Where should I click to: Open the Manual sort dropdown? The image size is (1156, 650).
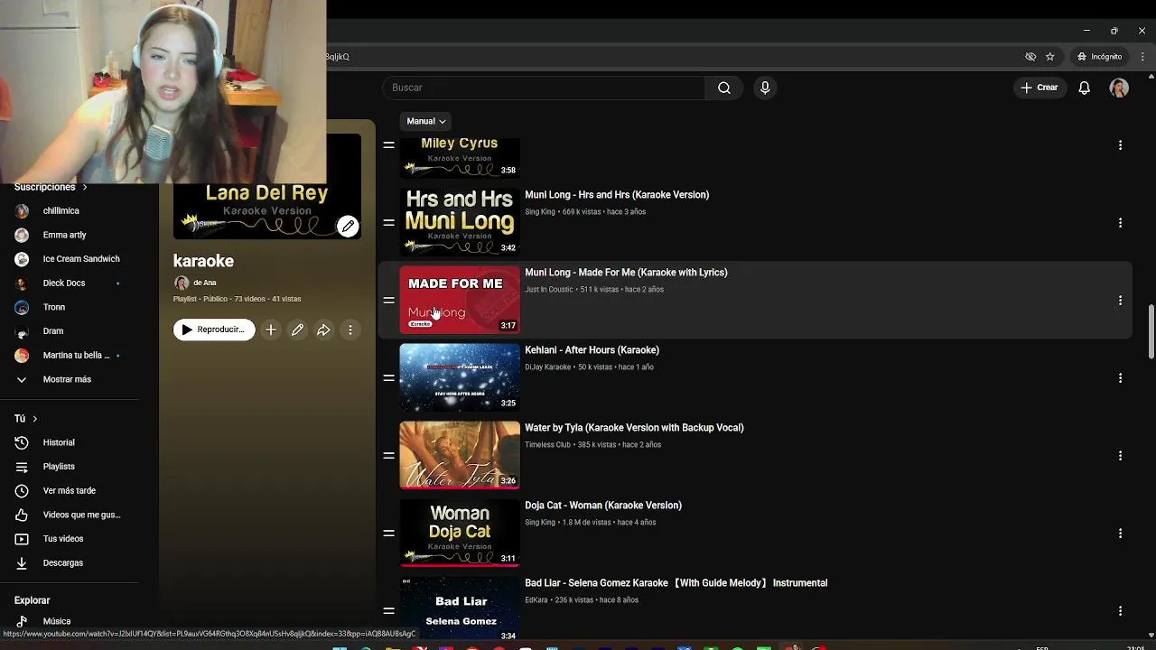426,121
